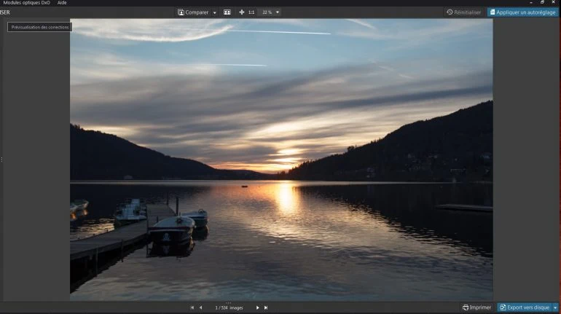This screenshot has width=561, height=314.
Task: Go to the previous image
Action: (x=201, y=307)
